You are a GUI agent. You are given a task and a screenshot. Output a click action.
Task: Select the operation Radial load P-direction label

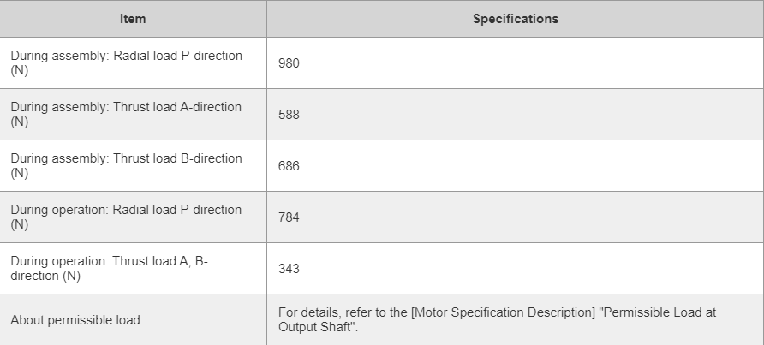[126, 217]
